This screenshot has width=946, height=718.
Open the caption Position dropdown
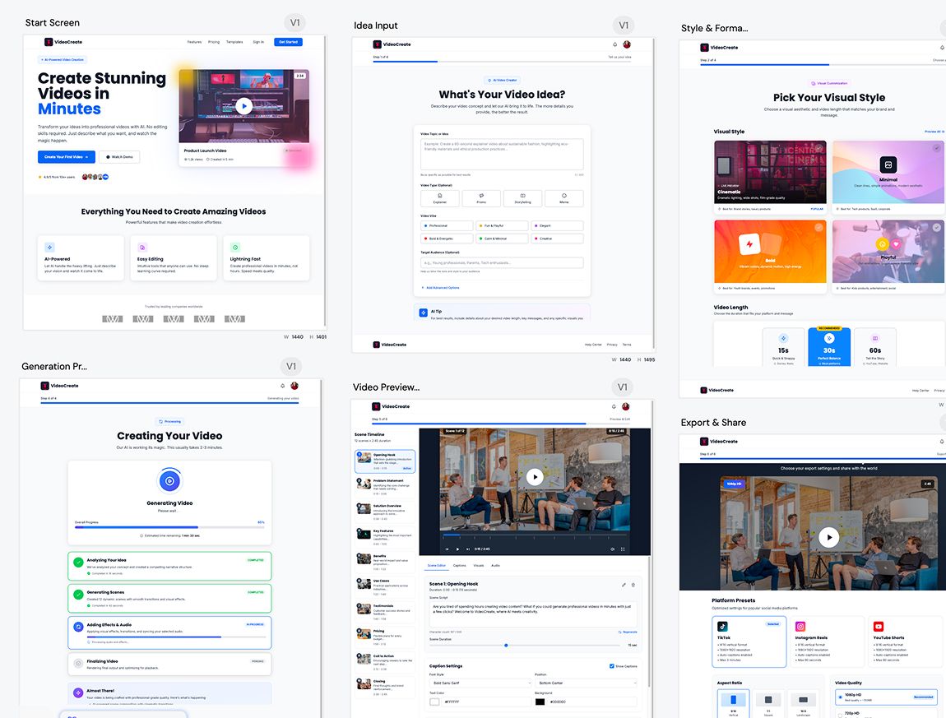pos(586,683)
